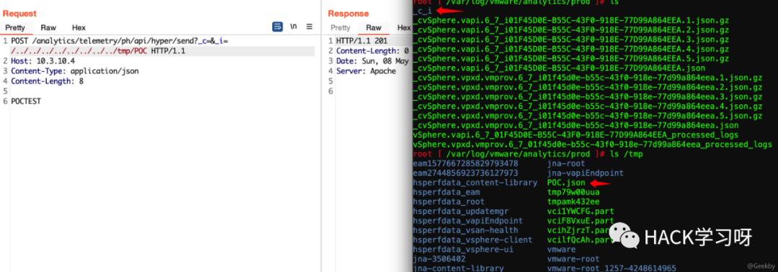The height and width of the screenshot is (272, 778).
Task: Click the POC.json file in /tmp
Action: click(x=566, y=182)
